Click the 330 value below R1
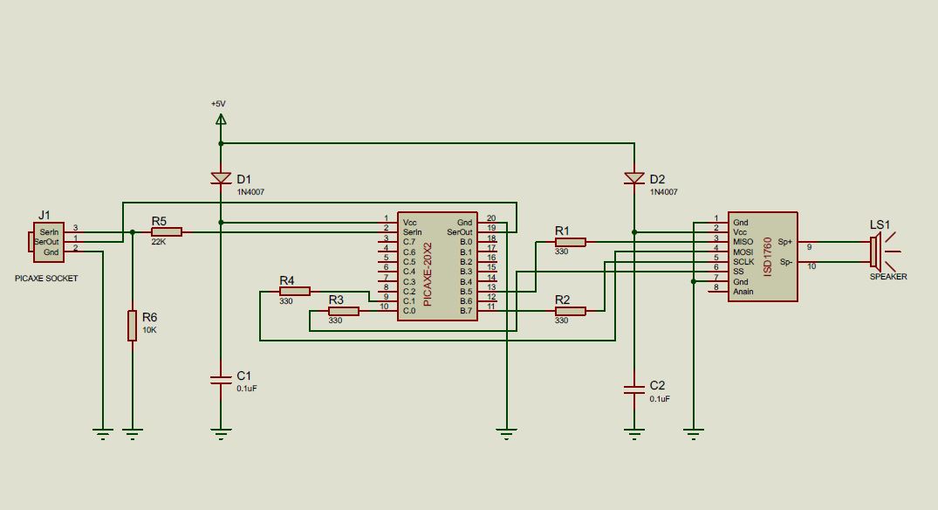Screen dimensions: 938x510 pyautogui.click(x=561, y=252)
